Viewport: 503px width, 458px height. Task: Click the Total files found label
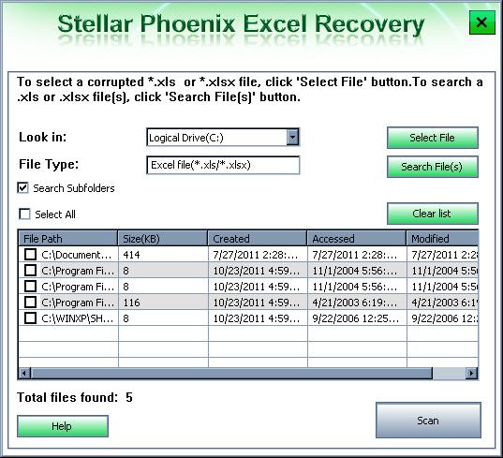[67, 397]
